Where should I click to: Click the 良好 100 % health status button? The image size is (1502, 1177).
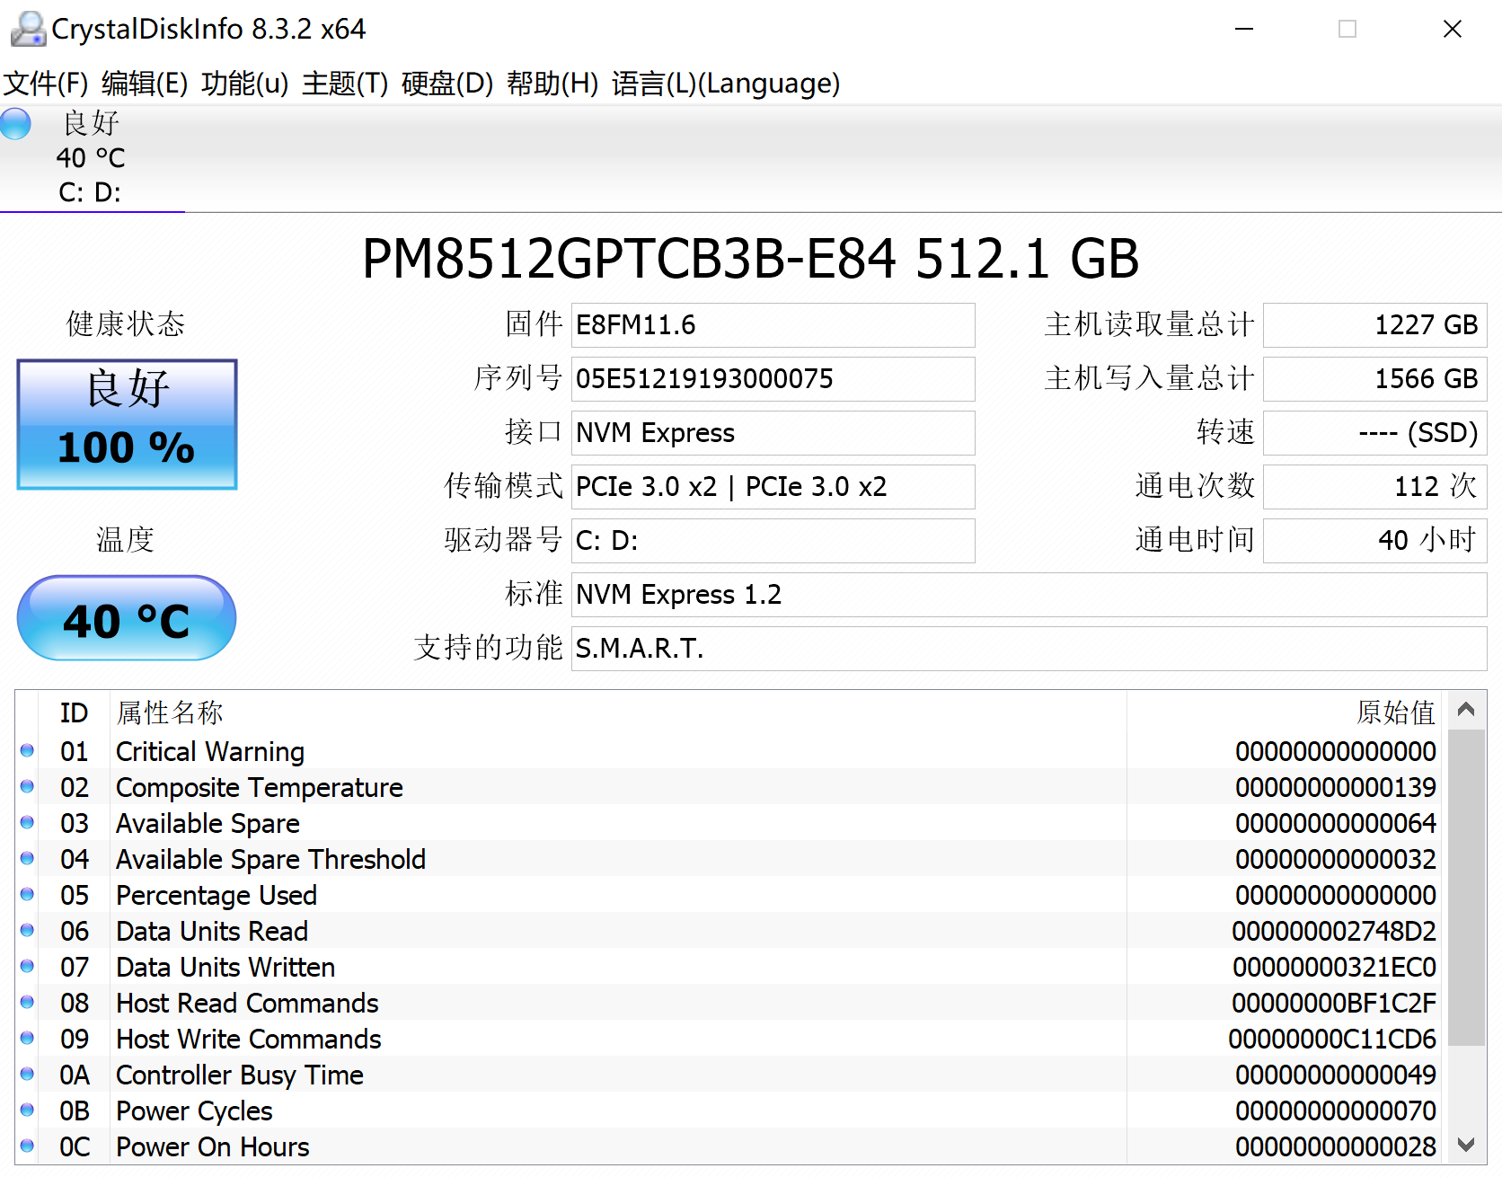pyautogui.click(x=127, y=425)
